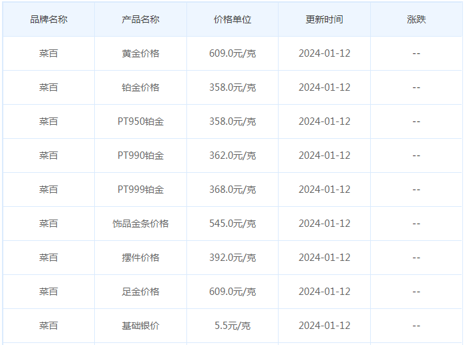This screenshot has width=465, height=345.
Task: Pick the 菜百 brand cell in 摆件价格 row
Action: coord(49,258)
